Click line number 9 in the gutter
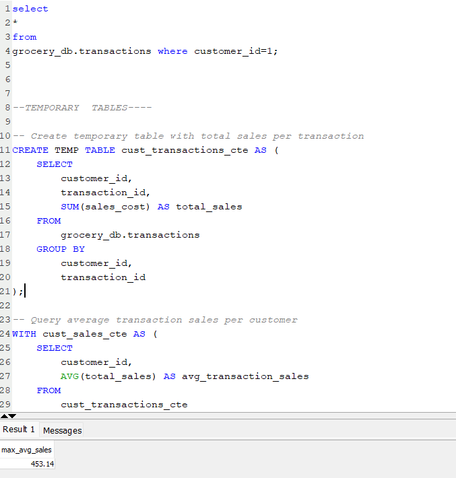This screenshot has height=478, width=456. [7, 122]
